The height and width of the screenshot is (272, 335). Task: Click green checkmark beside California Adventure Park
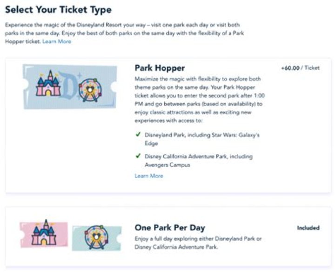click(x=138, y=156)
